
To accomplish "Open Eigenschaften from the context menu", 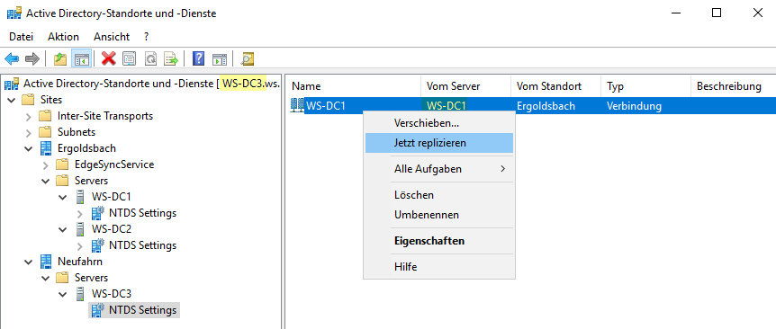I will coord(439,241).
